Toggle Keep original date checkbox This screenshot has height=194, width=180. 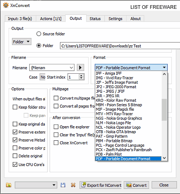15,124
